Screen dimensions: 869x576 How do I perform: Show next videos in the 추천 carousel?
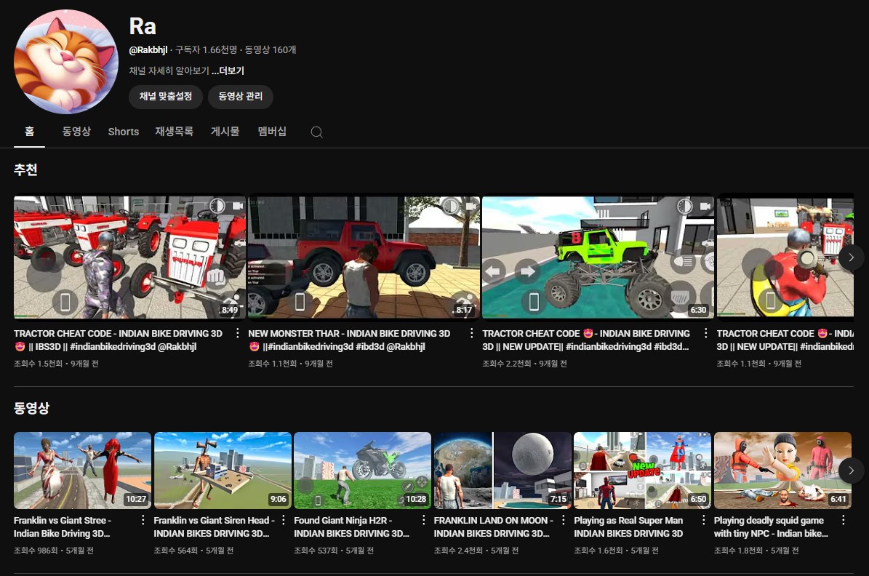[x=851, y=257]
